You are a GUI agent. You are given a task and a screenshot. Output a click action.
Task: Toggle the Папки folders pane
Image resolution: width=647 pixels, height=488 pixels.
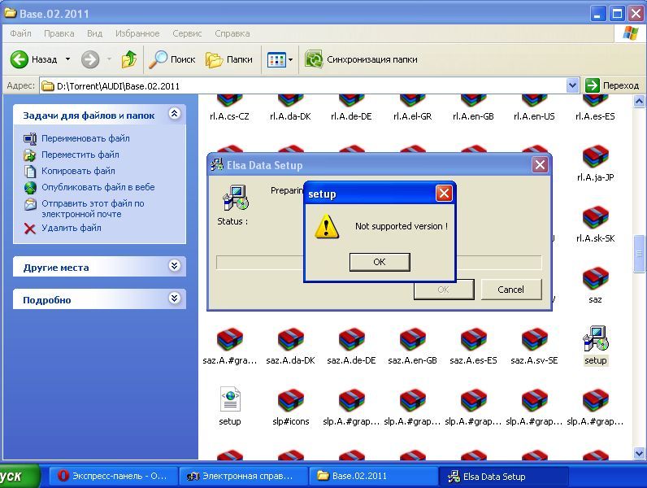229,59
